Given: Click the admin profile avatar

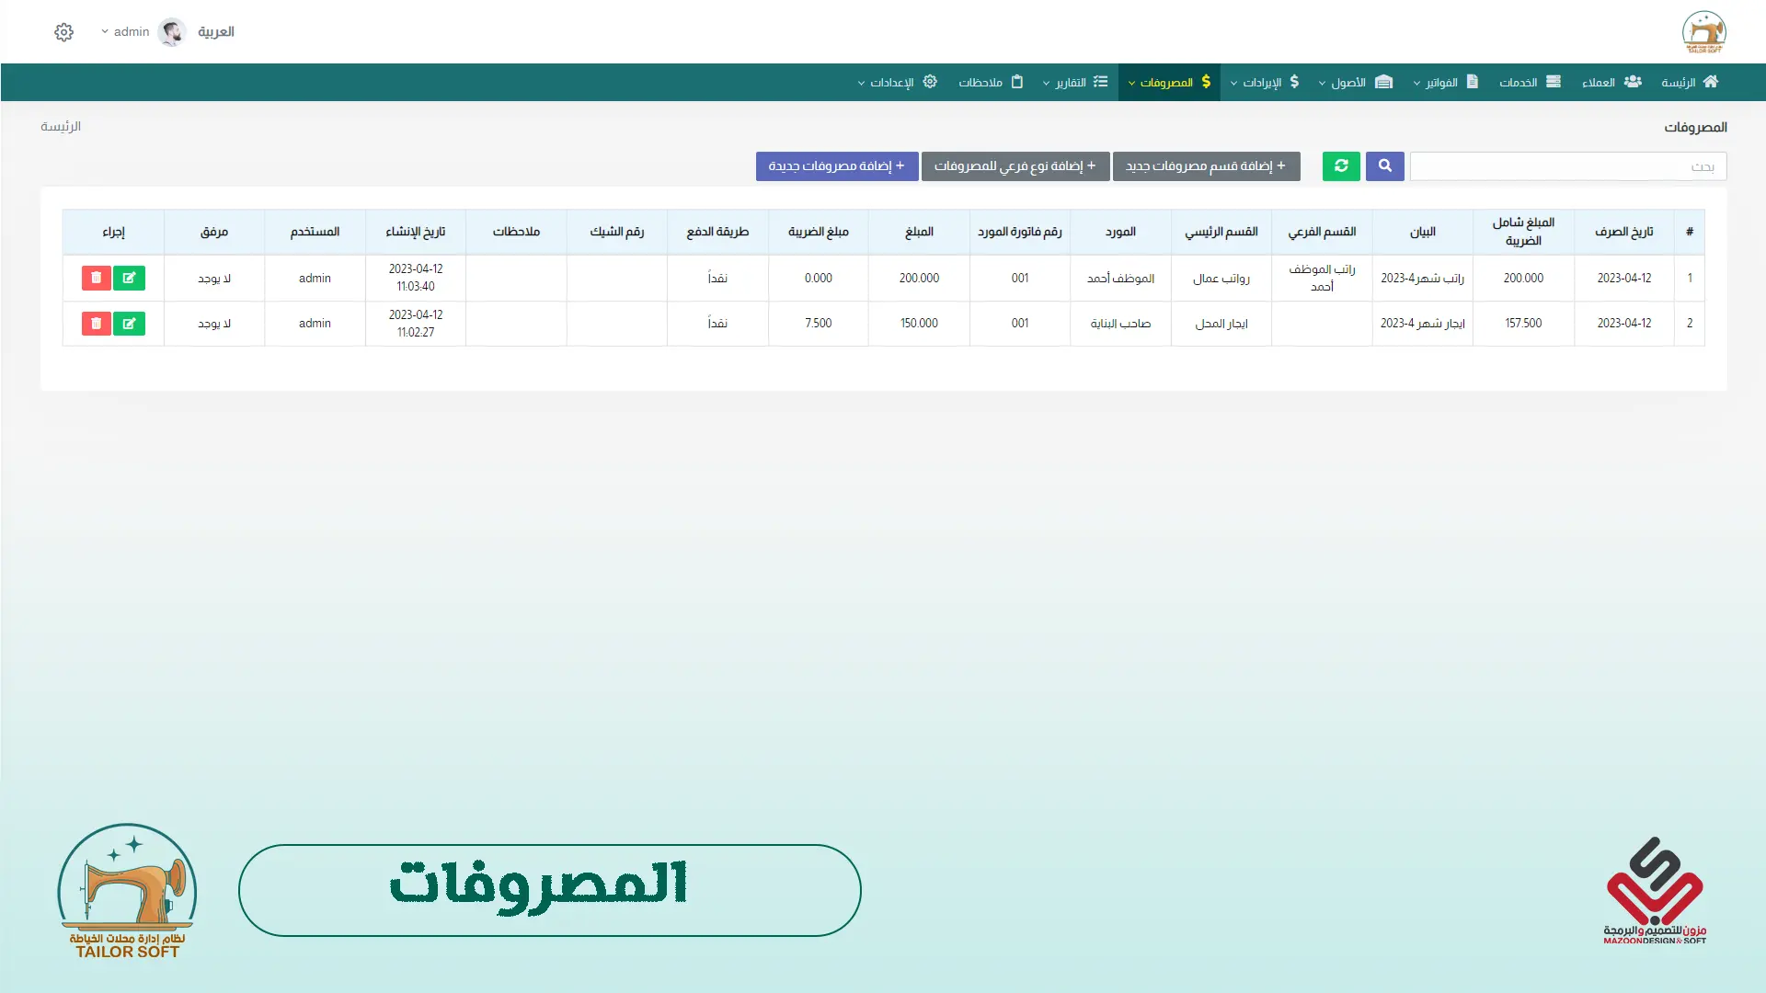Looking at the screenshot, I should (x=172, y=32).
